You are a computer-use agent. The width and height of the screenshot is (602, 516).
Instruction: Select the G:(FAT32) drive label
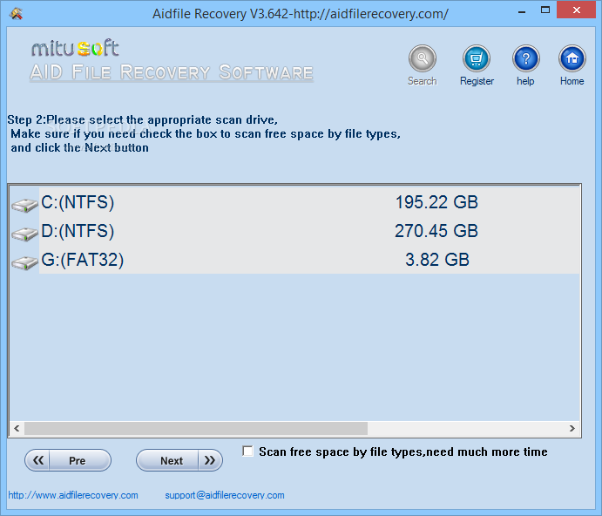coord(82,260)
